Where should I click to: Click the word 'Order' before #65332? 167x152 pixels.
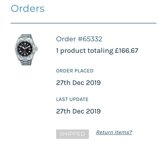(x=66, y=39)
